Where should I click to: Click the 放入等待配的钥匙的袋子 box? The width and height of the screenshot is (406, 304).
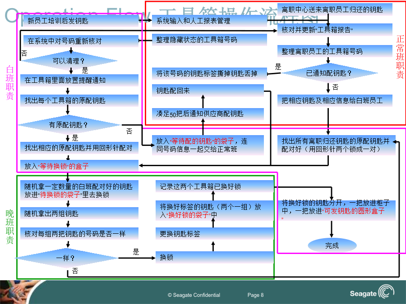tap(208, 145)
